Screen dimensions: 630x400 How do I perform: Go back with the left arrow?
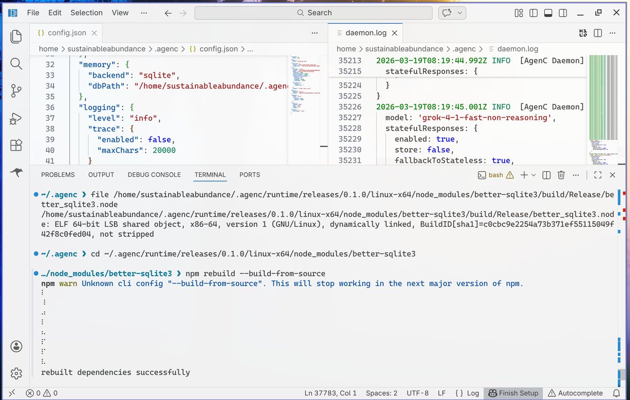[168, 13]
